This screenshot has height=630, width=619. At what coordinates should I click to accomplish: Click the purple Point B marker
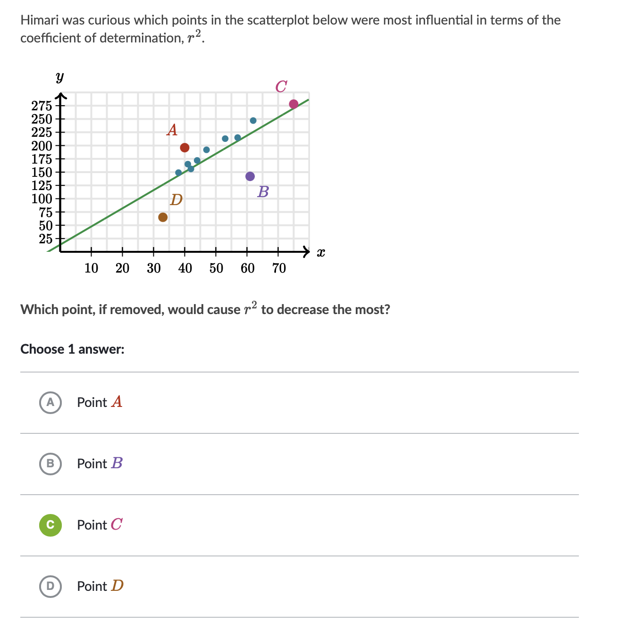(250, 176)
